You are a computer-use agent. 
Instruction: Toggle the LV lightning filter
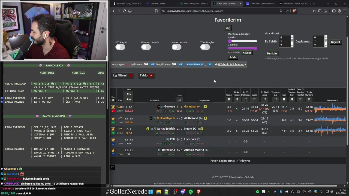(x=129, y=94)
